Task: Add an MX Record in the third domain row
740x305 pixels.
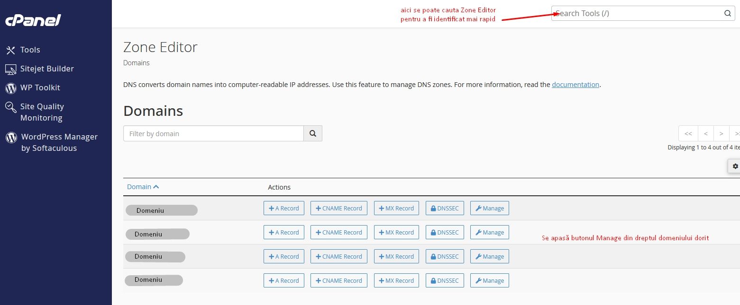Action: (396, 256)
